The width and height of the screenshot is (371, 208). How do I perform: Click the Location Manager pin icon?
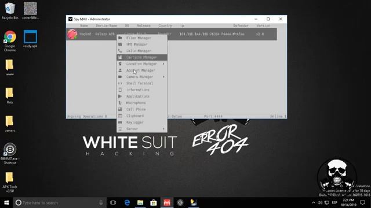coord(120,64)
